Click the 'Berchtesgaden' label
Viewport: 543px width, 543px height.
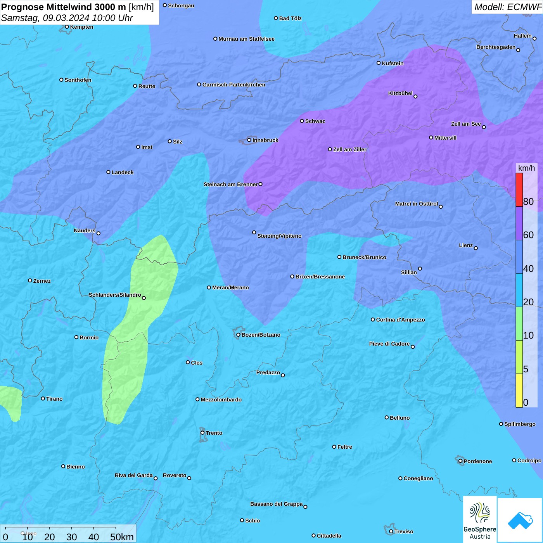pos(496,47)
